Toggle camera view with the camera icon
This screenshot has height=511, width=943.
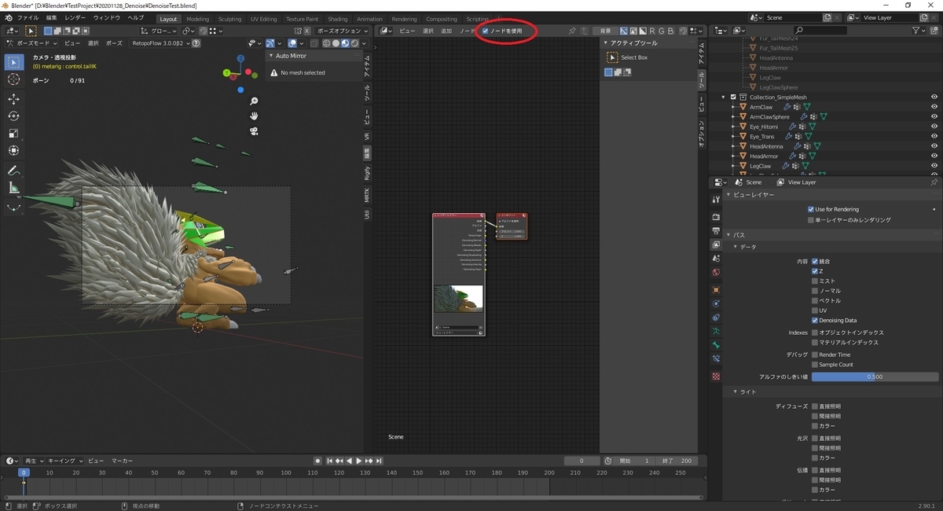(255, 131)
